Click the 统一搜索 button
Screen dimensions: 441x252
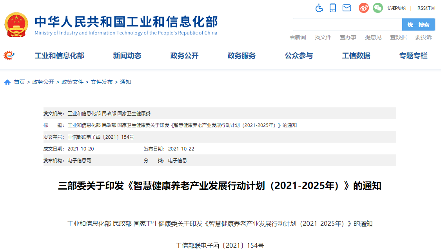tap(419, 25)
